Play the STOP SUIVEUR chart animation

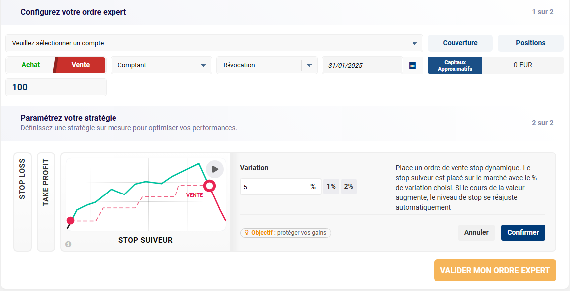(x=215, y=169)
